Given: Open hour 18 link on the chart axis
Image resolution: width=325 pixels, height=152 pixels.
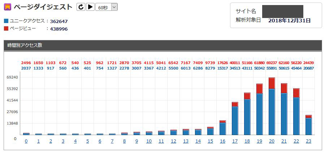Looking at the screenshot, I should (247, 141).
